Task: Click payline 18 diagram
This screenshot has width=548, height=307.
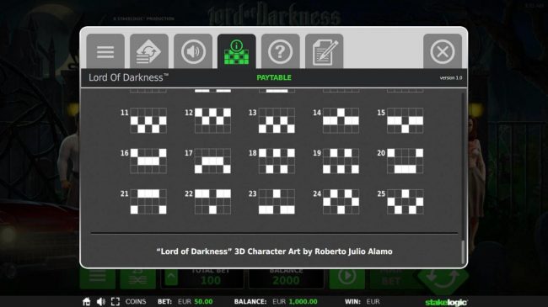Action: point(277,161)
